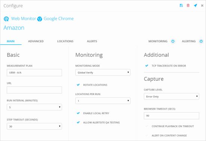Delete monitor with red trash icon
206x141 pixels.
[188, 5]
